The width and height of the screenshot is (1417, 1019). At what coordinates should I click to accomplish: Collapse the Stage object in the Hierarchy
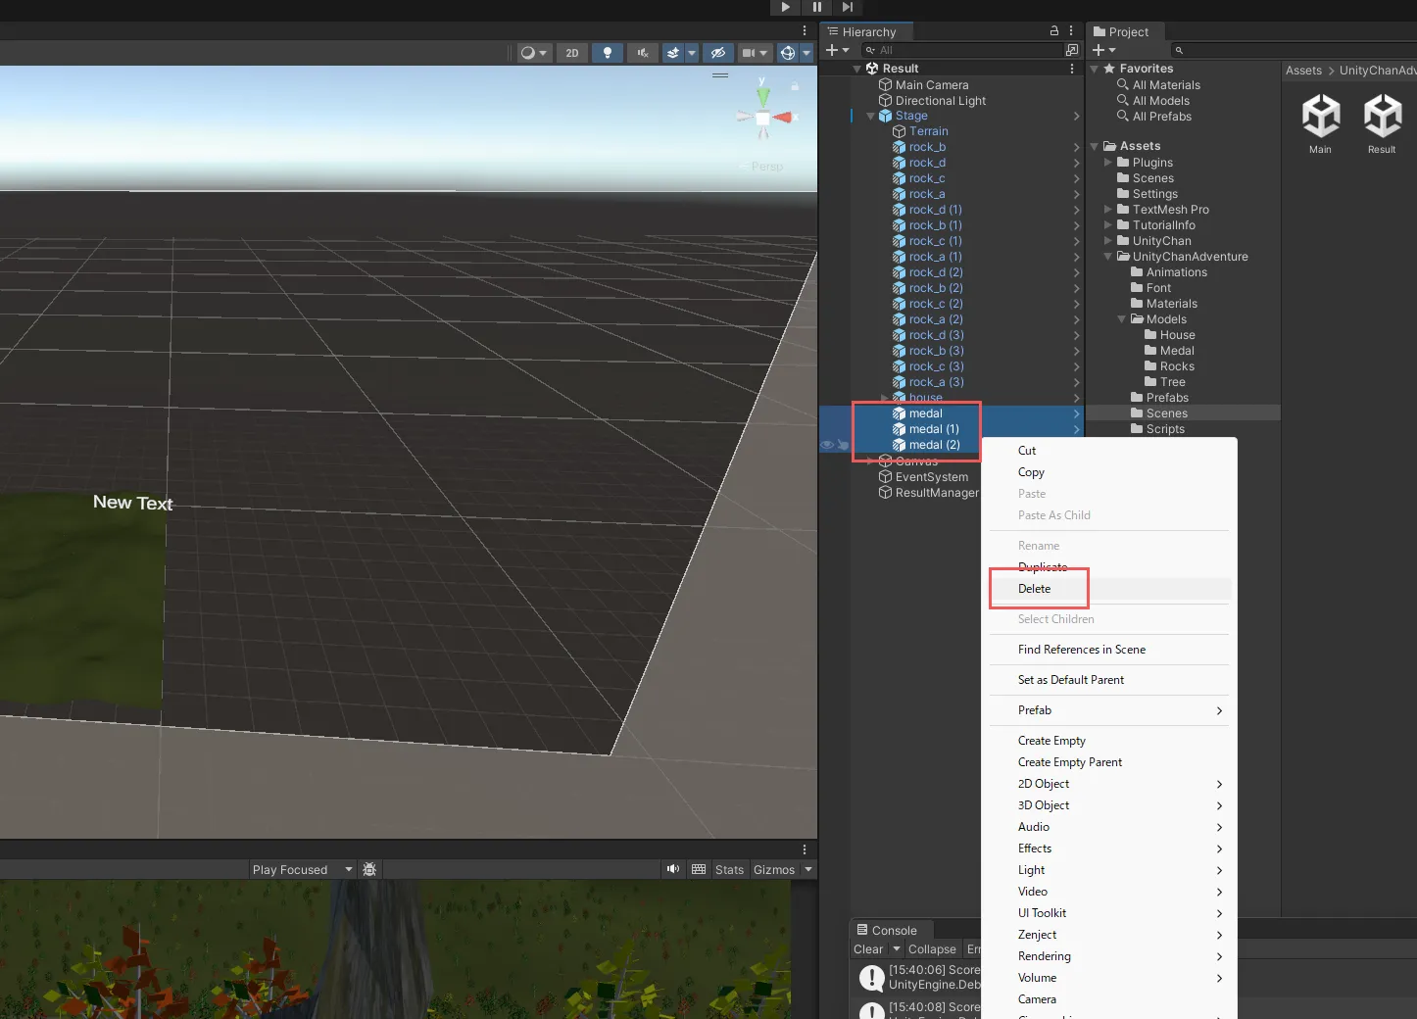click(x=870, y=116)
